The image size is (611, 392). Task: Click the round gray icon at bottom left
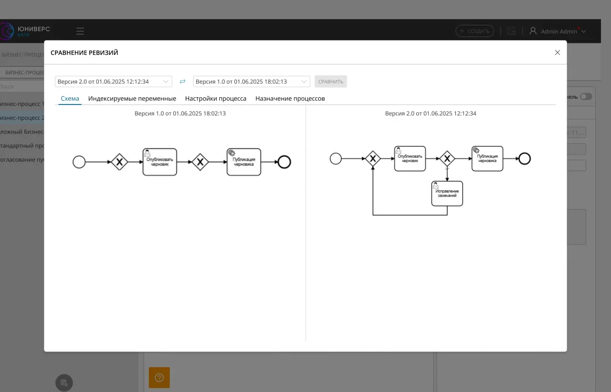coord(64,382)
